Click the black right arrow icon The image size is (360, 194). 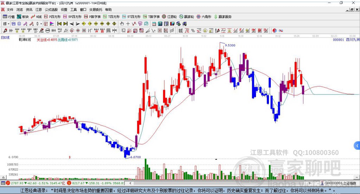pos(78,24)
